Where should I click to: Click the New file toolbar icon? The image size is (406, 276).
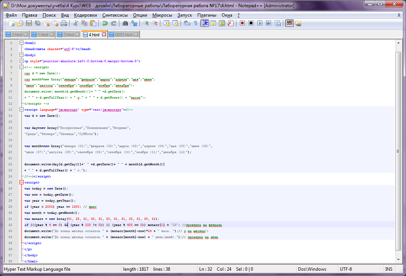12,23
